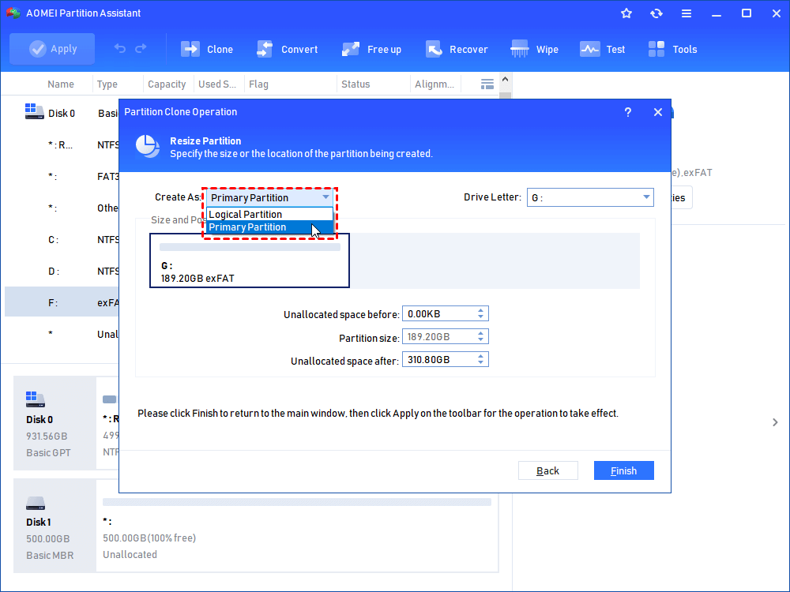The image size is (790, 592).
Task: Decrease Unallocated space before value
Action: 480,317
